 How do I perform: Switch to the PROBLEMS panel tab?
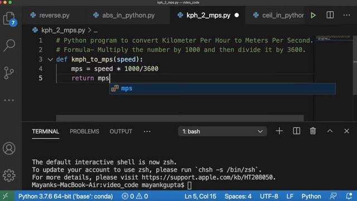click(84, 132)
